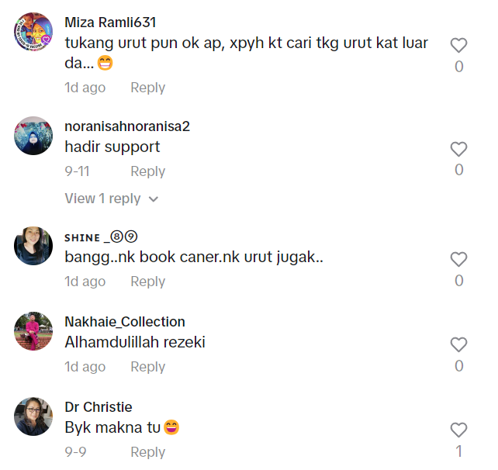This screenshot has height=470, width=498.
Task: Go to Dr Christie's username link
Action: pos(98,407)
